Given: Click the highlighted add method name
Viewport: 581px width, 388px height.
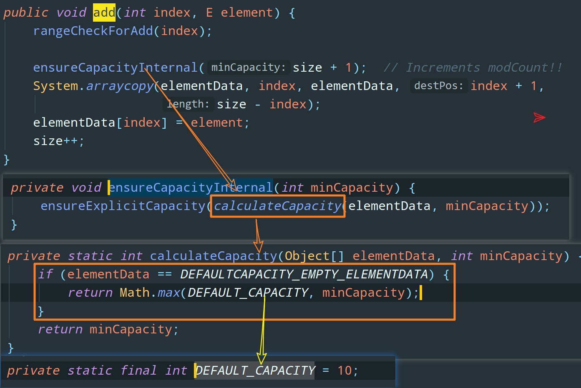Looking at the screenshot, I should pos(104,13).
